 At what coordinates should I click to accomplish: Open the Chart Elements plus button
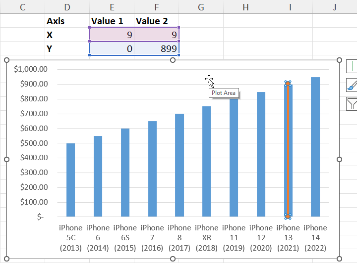pos(352,66)
